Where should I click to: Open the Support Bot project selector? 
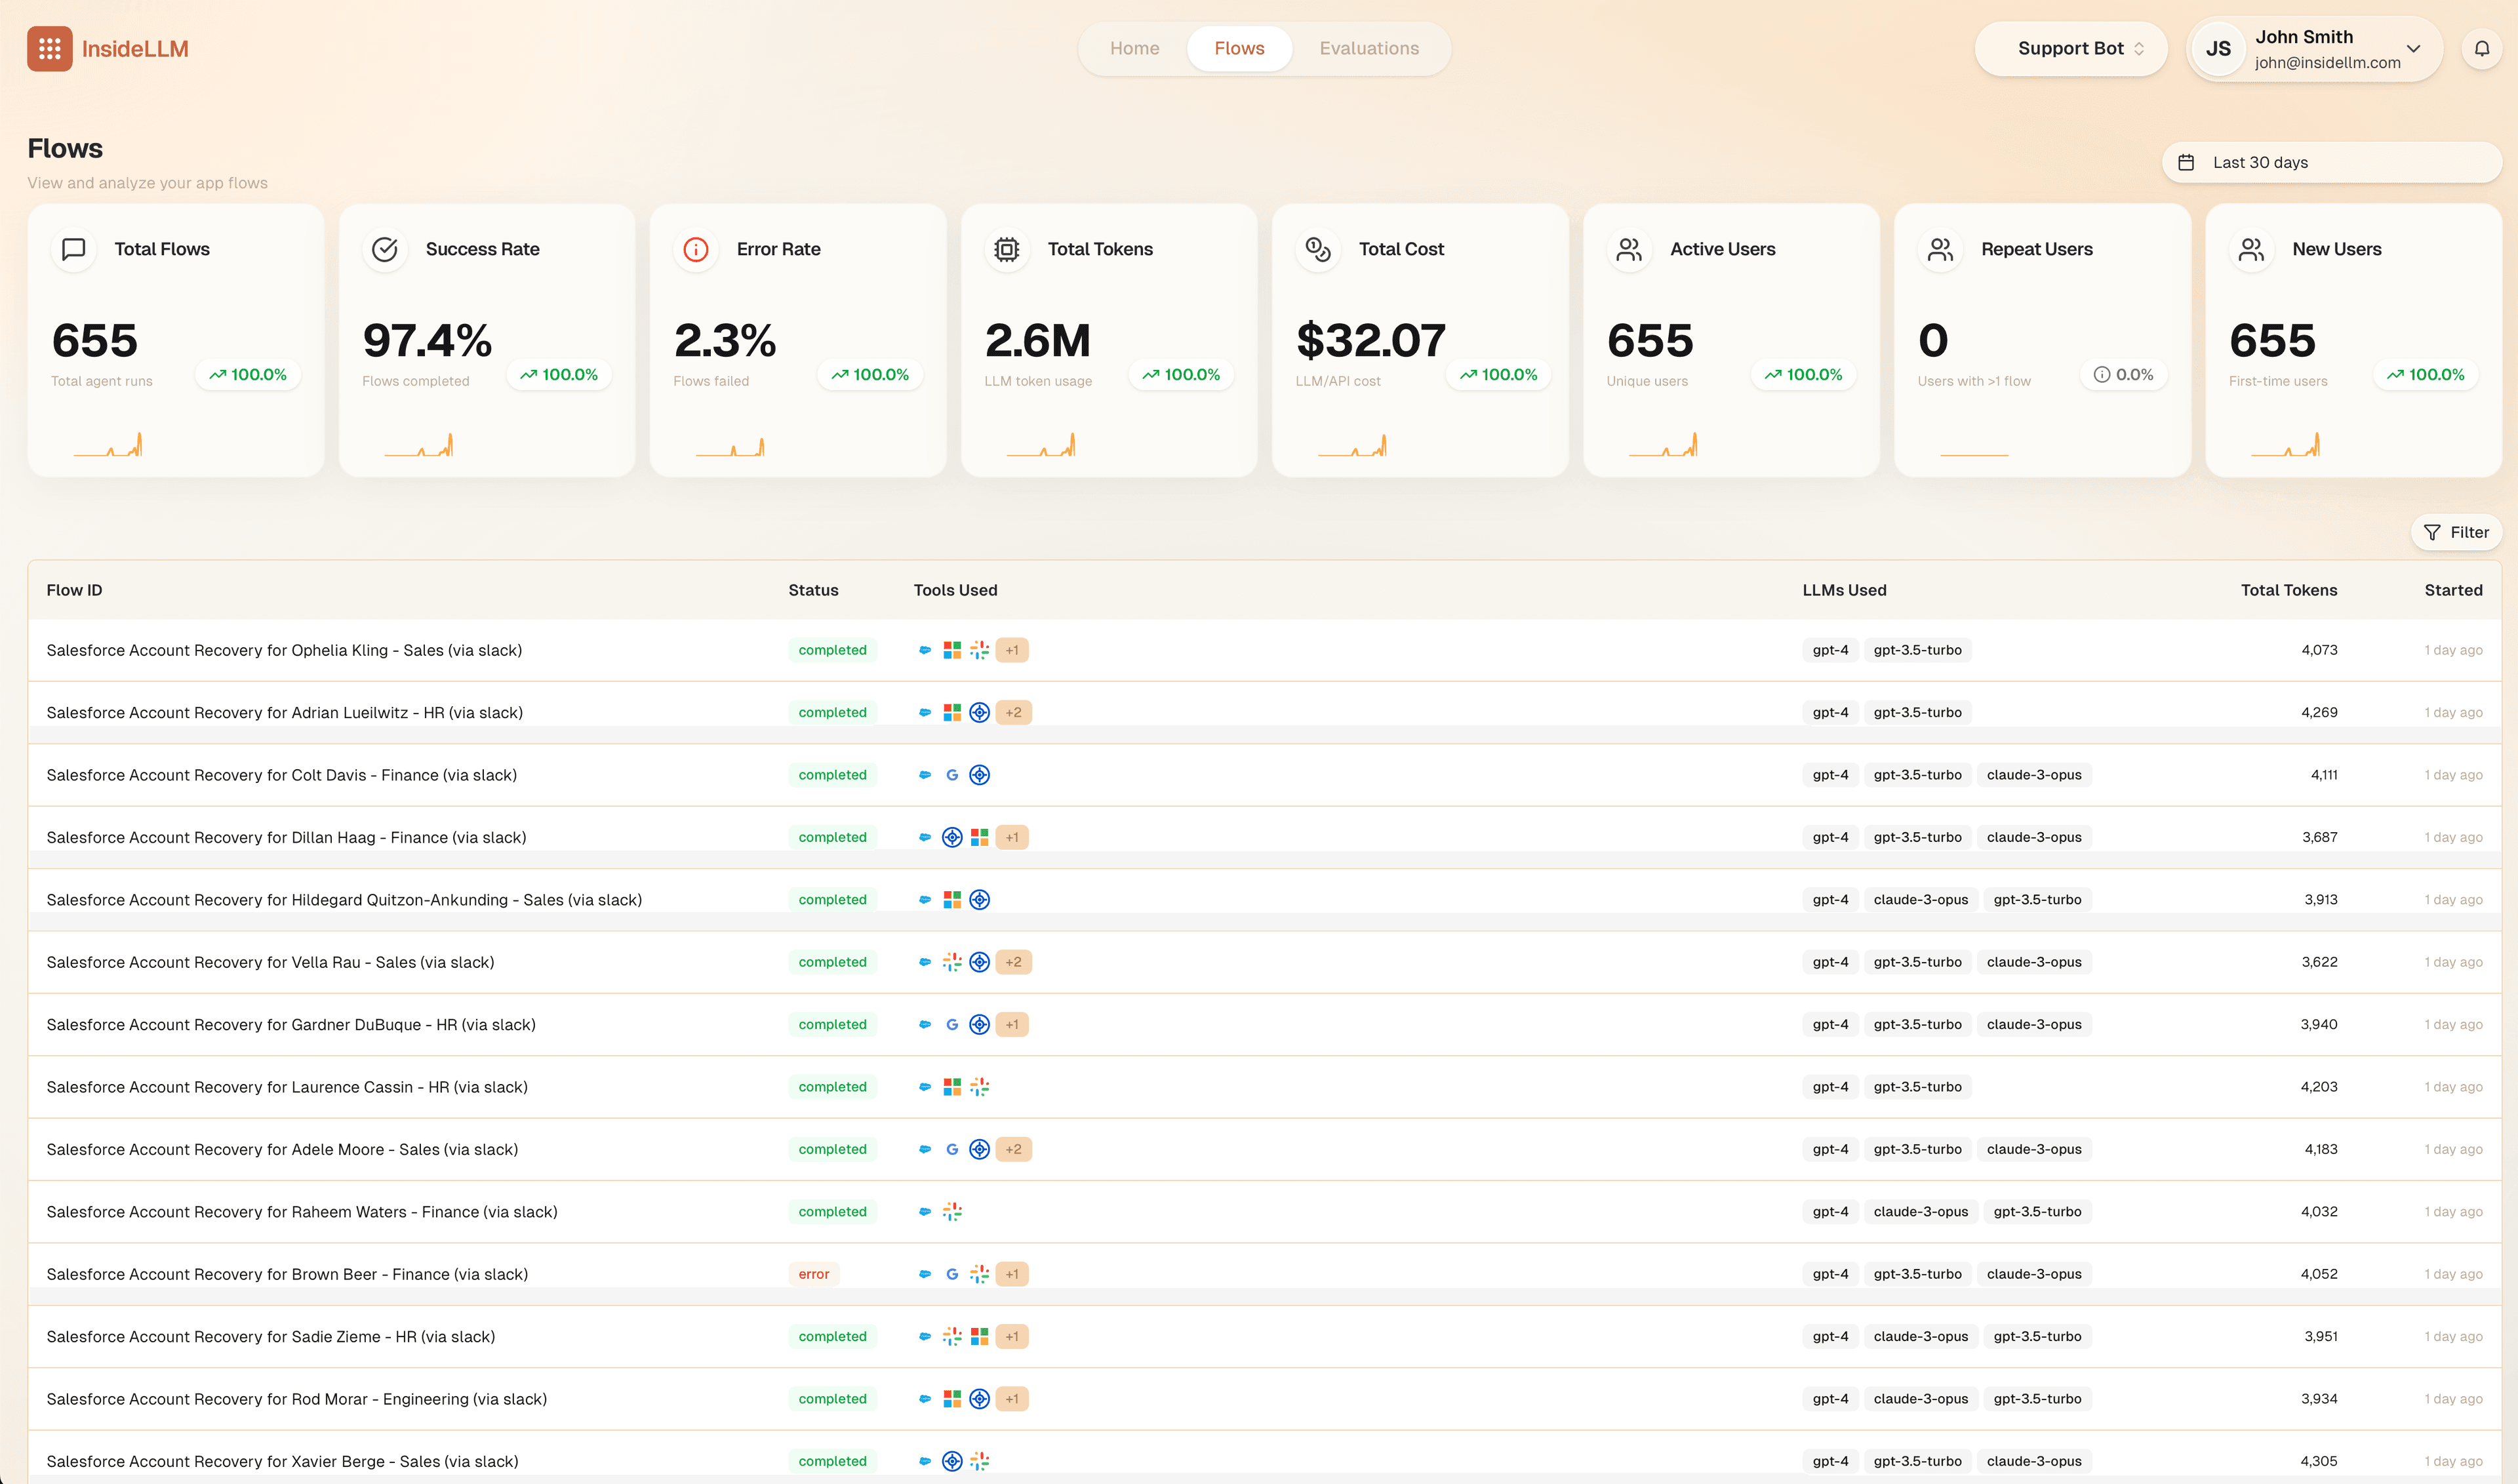click(x=2070, y=48)
